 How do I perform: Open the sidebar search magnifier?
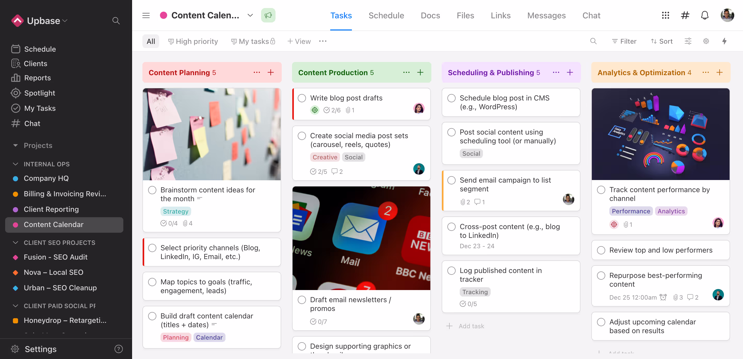pyautogui.click(x=116, y=21)
